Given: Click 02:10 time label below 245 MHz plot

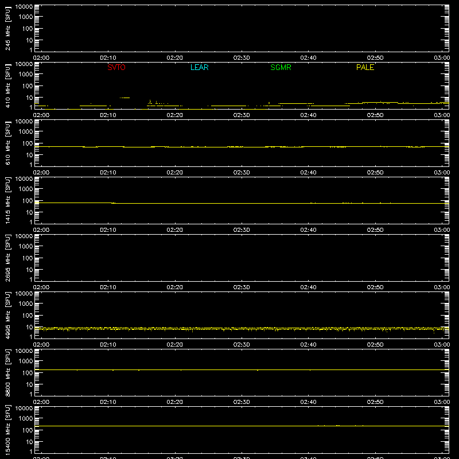Looking at the screenshot, I should click(108, 58).
